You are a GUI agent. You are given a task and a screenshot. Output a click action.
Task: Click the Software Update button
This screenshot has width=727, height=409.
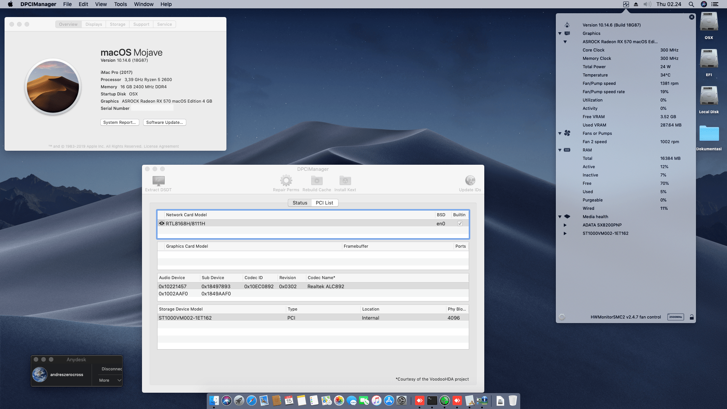164,122
